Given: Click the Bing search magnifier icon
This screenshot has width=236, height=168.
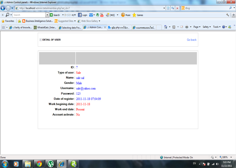Looking at the screenshot, I should (x=230, y=8).
